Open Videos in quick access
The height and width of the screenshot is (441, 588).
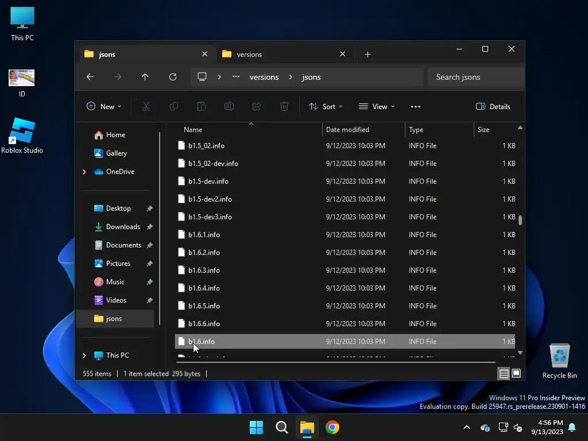tap(115, 300)
